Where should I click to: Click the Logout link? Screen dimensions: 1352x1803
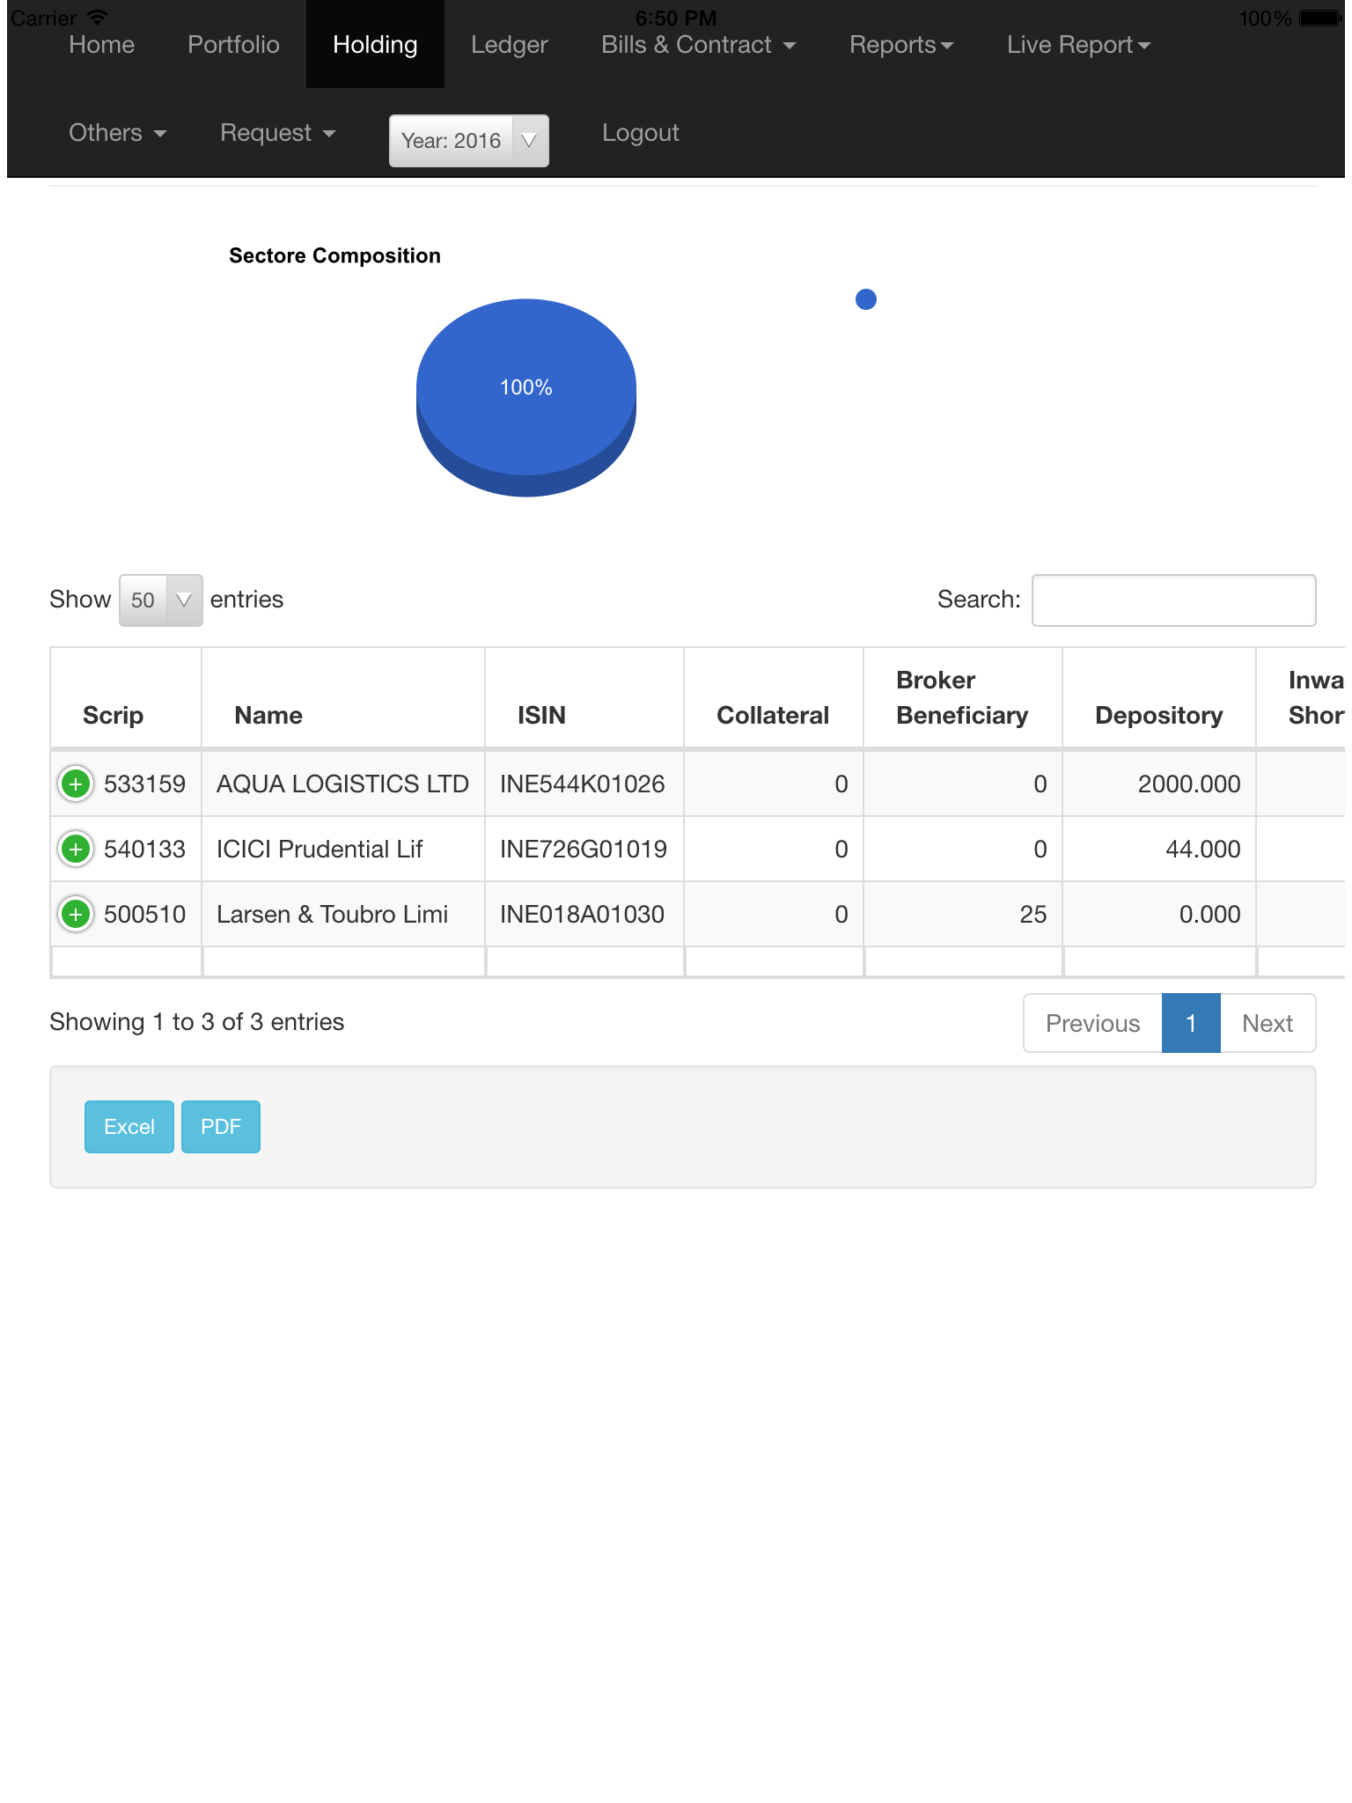[x=641, y=133]
